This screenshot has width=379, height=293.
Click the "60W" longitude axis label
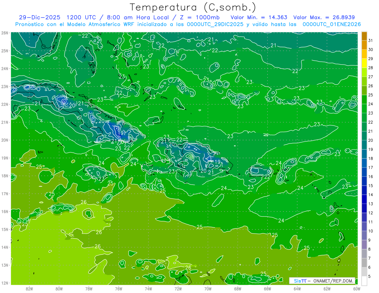357,289
